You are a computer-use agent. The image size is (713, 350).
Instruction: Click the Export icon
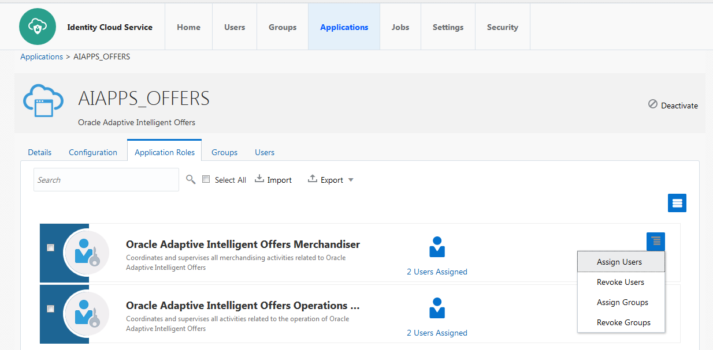pyautogui.click(x=312, y=179)
